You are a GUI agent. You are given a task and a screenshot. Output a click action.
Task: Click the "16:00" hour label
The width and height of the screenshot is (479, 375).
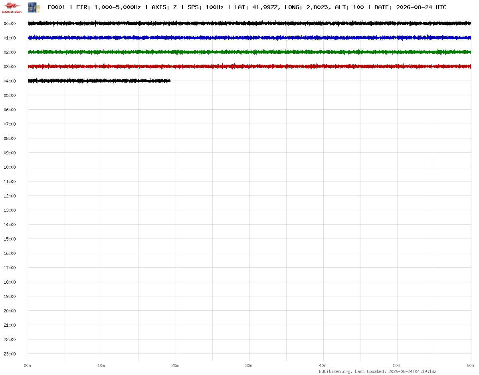pos(10,253)
